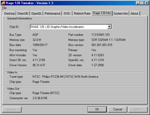
Task: Select the DVD tab
Action: tap(67, 14)
